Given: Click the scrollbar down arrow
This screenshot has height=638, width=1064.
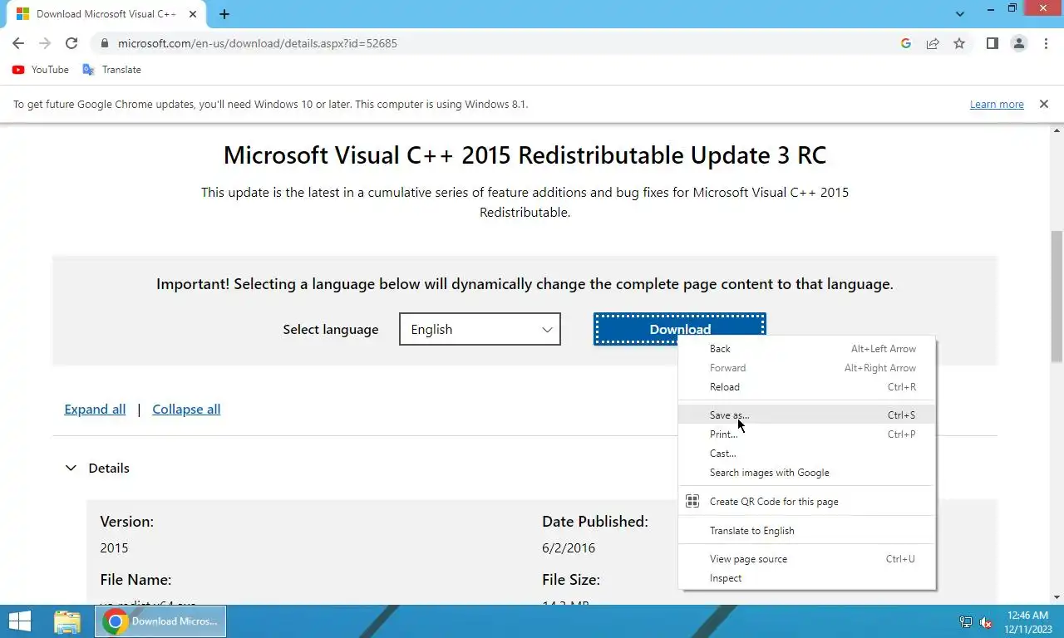Looking at the screenshot, I should 1057,597.
